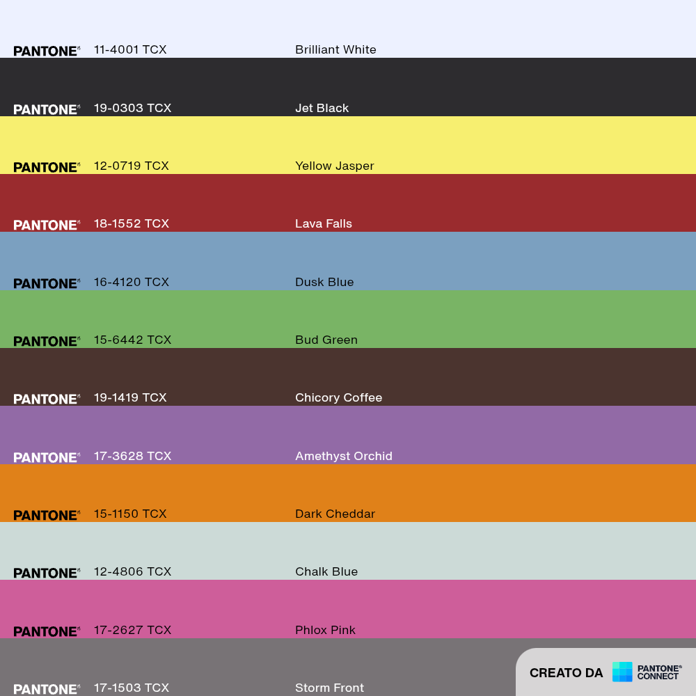
Task: Pick the Lava Falls red swatch
Action: [x=348, y=203]
